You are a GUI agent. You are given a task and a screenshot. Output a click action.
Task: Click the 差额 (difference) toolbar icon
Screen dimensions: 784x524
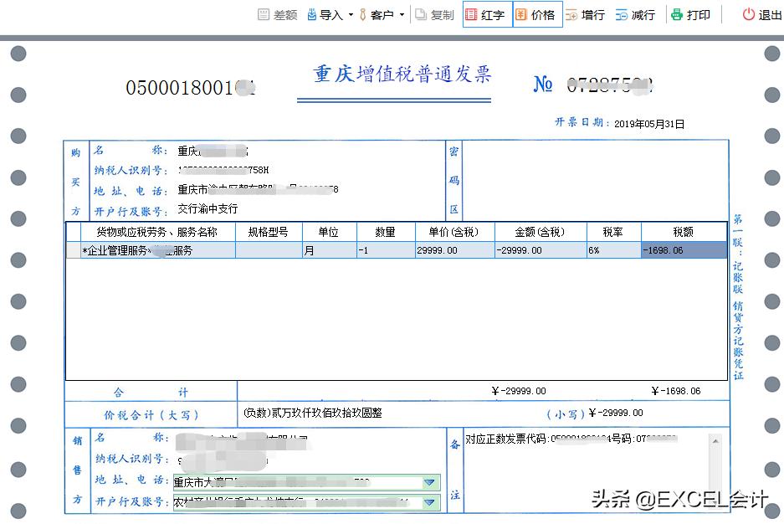pos(277,13)
